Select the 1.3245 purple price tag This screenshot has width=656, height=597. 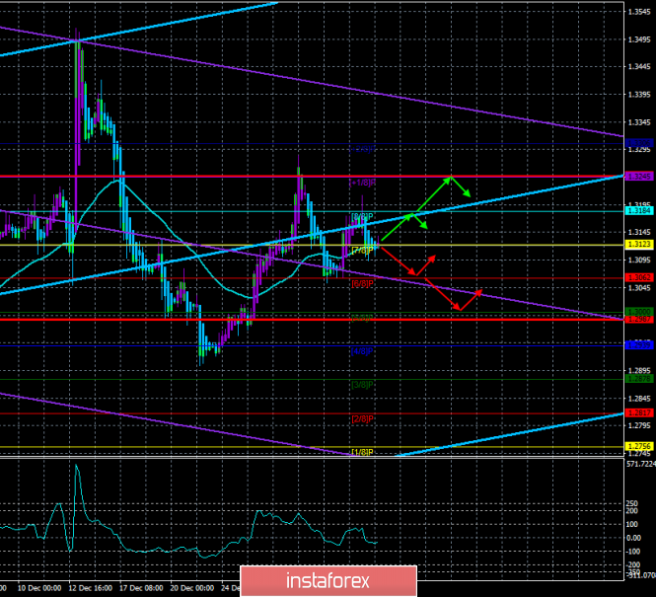pyautogui.click(x=638, y=177)
